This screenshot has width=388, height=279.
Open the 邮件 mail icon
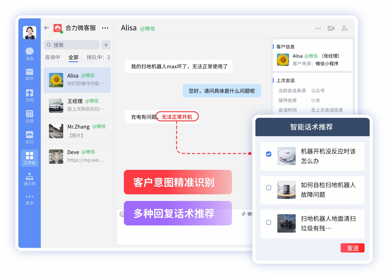click(29, 74)
